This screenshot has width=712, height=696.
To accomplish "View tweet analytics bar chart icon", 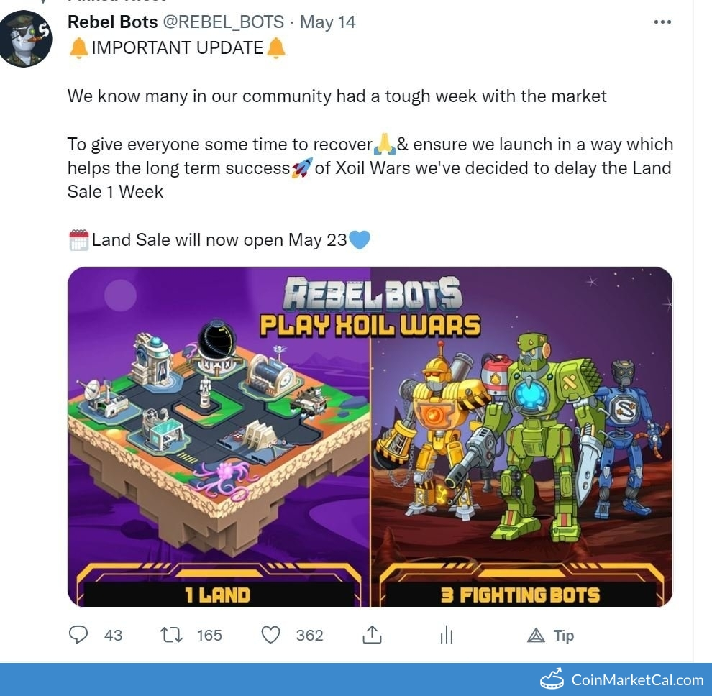I will pyautogui.click(x=447, y=635).
